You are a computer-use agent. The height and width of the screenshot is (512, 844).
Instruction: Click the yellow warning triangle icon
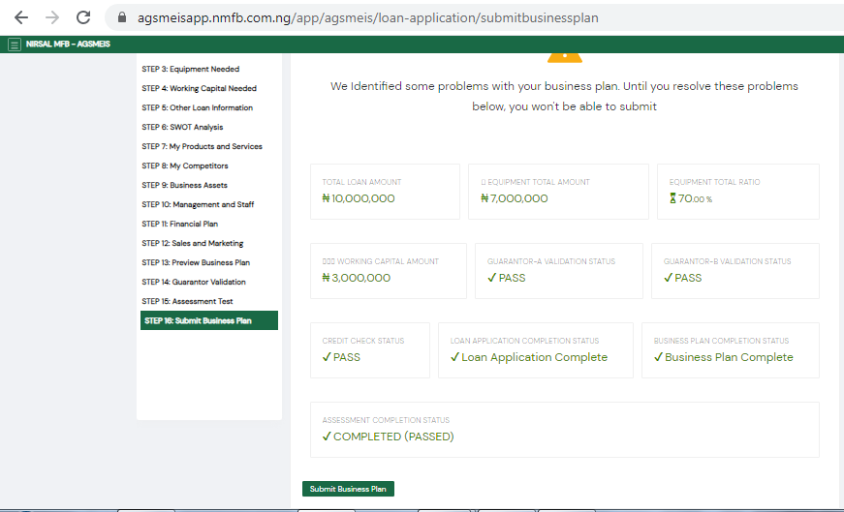coord(565,56)
